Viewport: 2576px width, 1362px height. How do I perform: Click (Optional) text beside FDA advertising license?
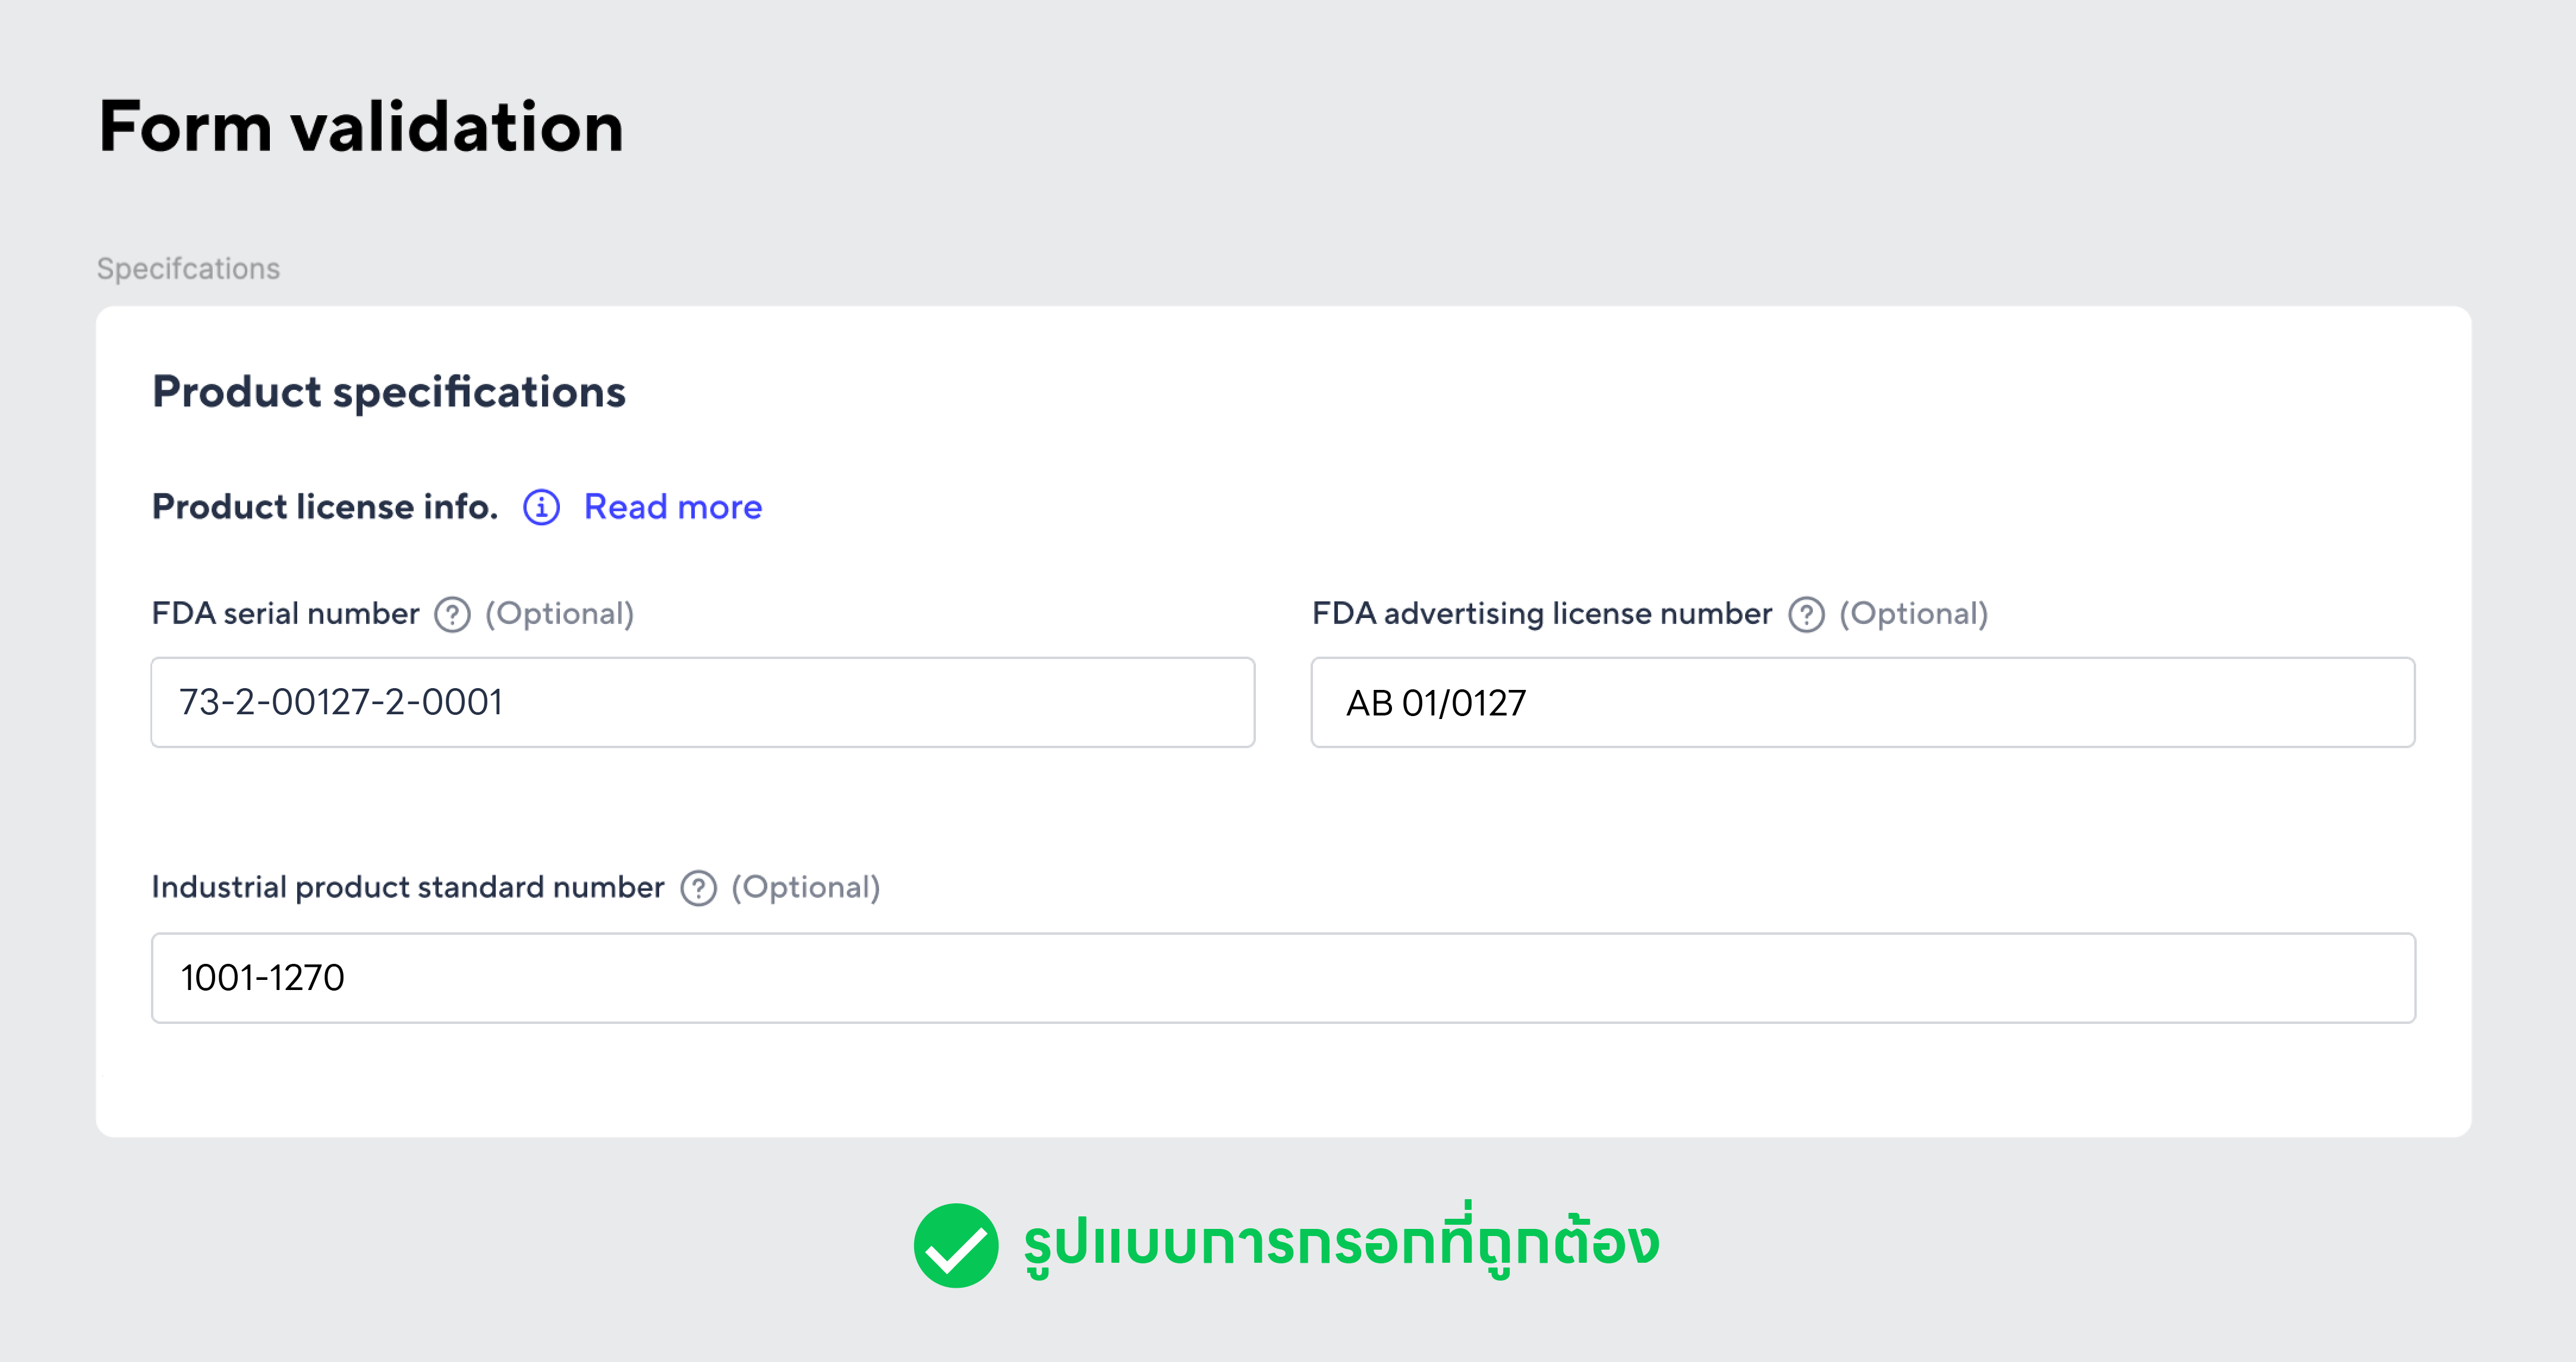(x=1914, y=613)
